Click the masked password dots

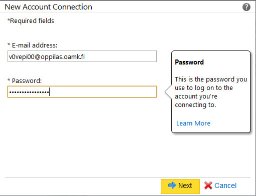click(x=29, y=92)
